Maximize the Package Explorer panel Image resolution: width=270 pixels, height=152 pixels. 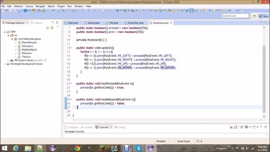pyautogui.click(x=57, y=22)
